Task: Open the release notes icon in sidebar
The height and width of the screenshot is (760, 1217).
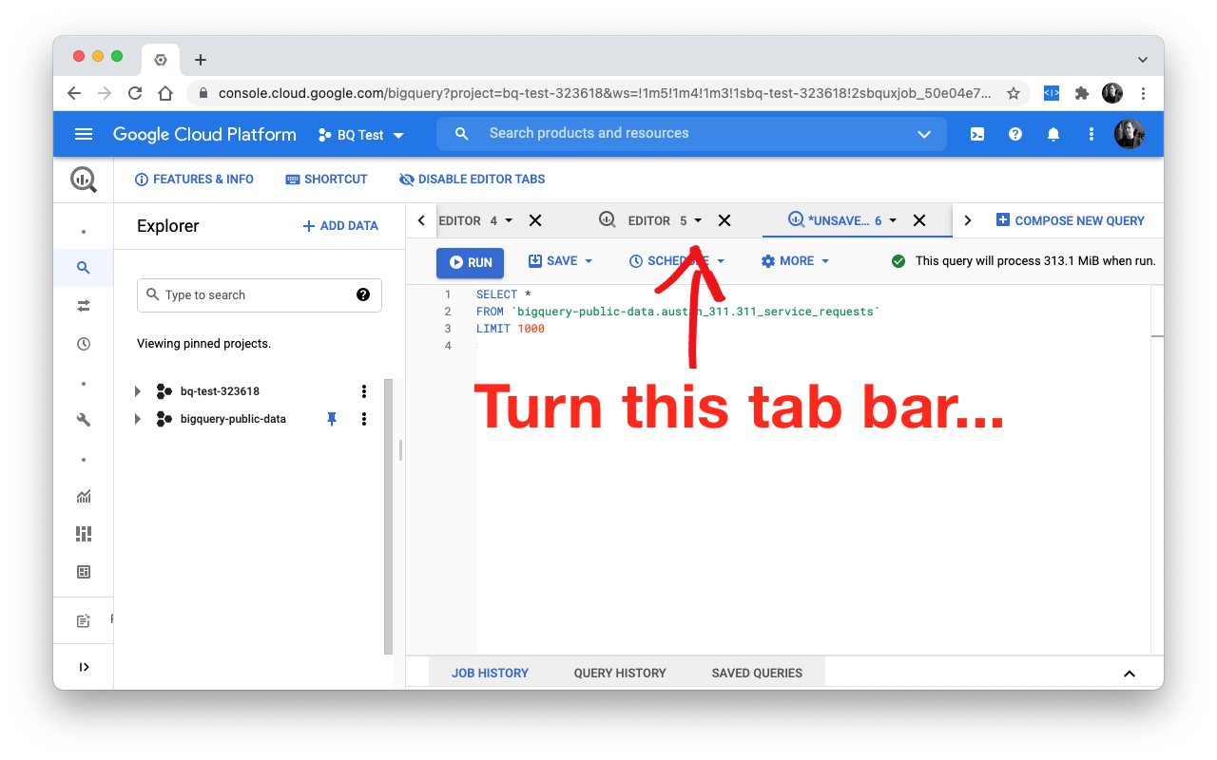Action: click(84, 620)
